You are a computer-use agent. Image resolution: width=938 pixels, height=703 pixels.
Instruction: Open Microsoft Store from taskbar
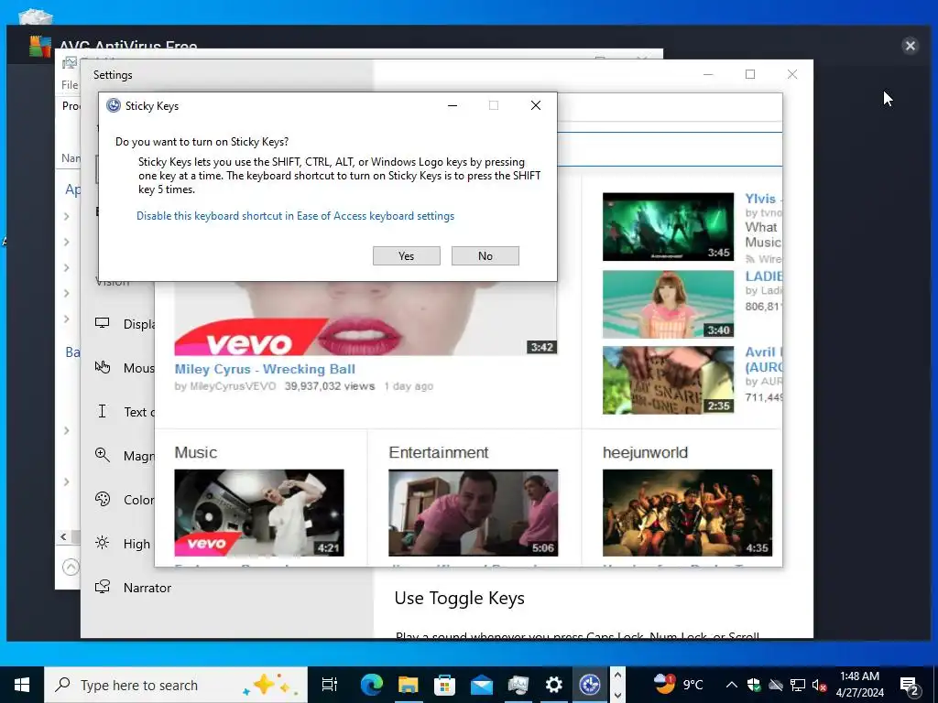coord(444,685)
